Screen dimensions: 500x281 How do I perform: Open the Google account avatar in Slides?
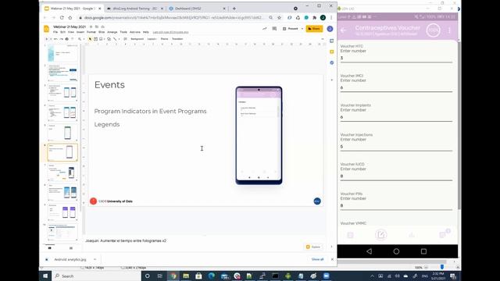tap(330, 29)
